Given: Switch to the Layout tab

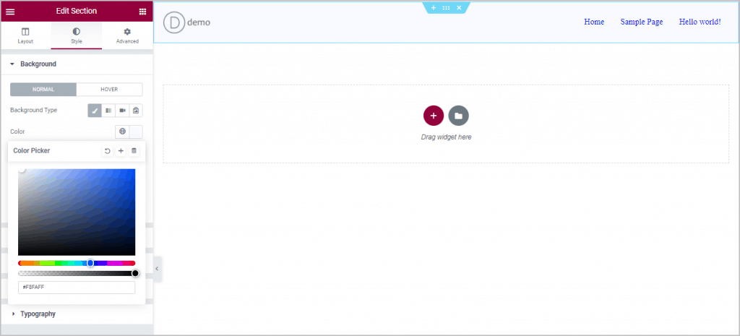Looking at the screenshot, I should coord(25,36).
